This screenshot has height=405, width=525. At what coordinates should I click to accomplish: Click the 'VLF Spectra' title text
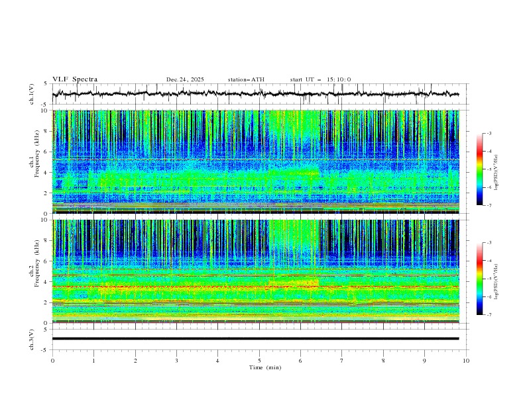pyautogui.click(x=75, y=79)
